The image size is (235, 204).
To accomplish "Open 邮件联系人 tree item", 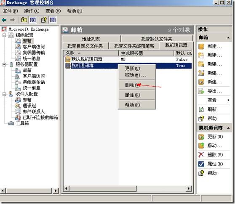I will [x=34, y=111].
